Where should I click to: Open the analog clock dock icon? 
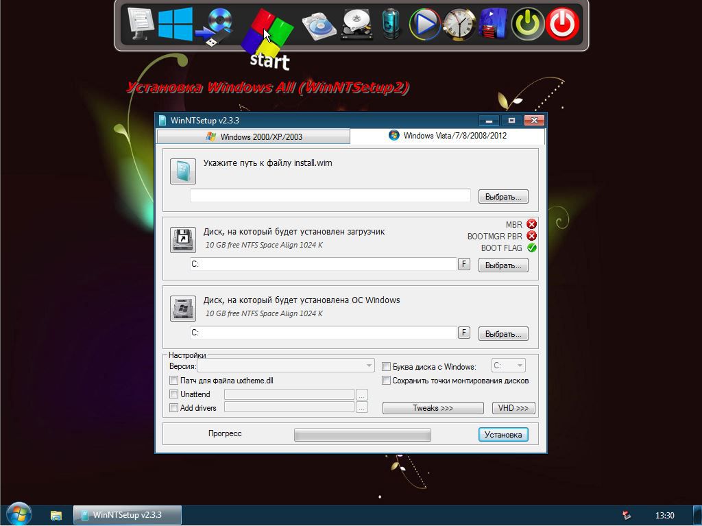tap(459, 25)
